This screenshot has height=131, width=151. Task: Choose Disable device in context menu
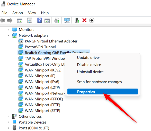tap(89, 65)
